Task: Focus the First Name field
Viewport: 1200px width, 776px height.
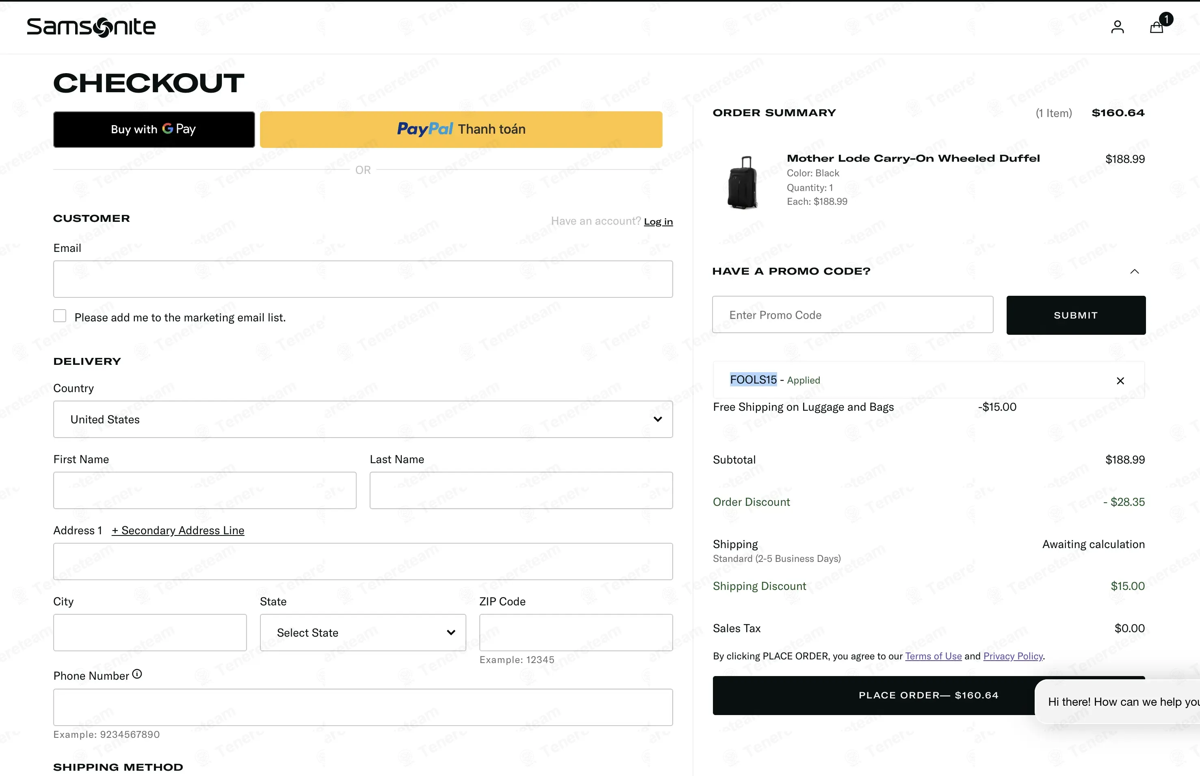Action: [204, 490]
